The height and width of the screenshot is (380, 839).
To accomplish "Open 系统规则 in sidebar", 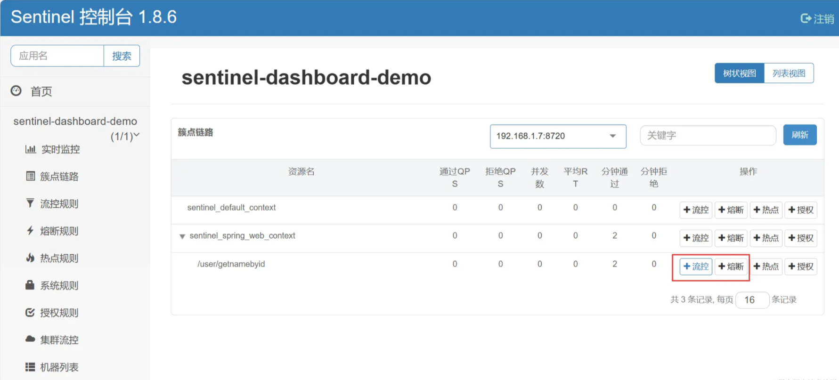I will click(x=59, y=286).
